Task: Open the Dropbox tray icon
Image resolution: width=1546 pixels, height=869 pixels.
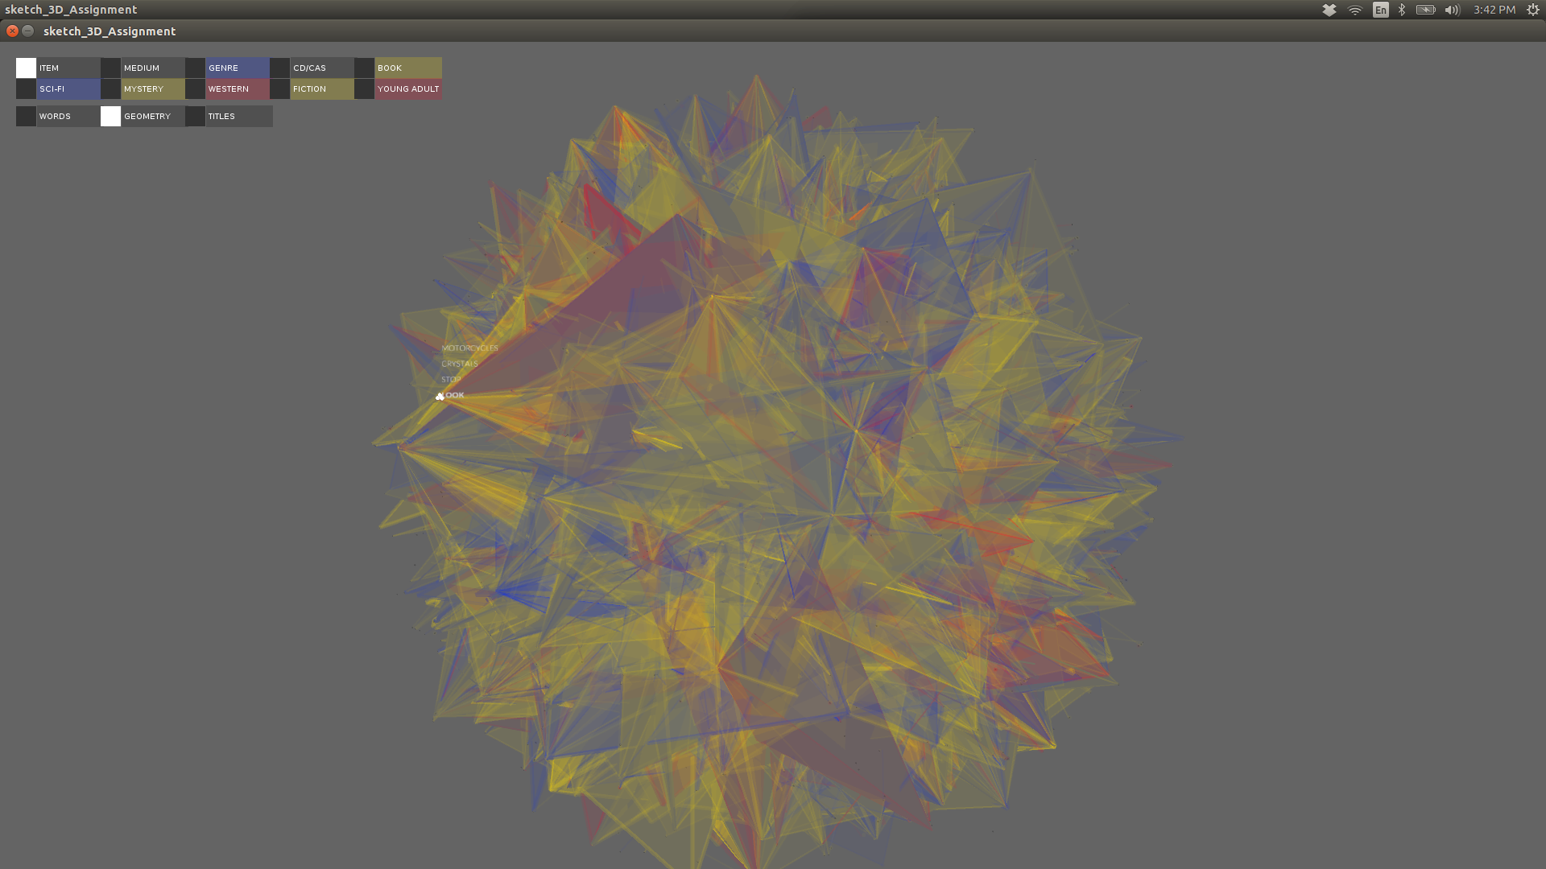Action: point(1329,10)
